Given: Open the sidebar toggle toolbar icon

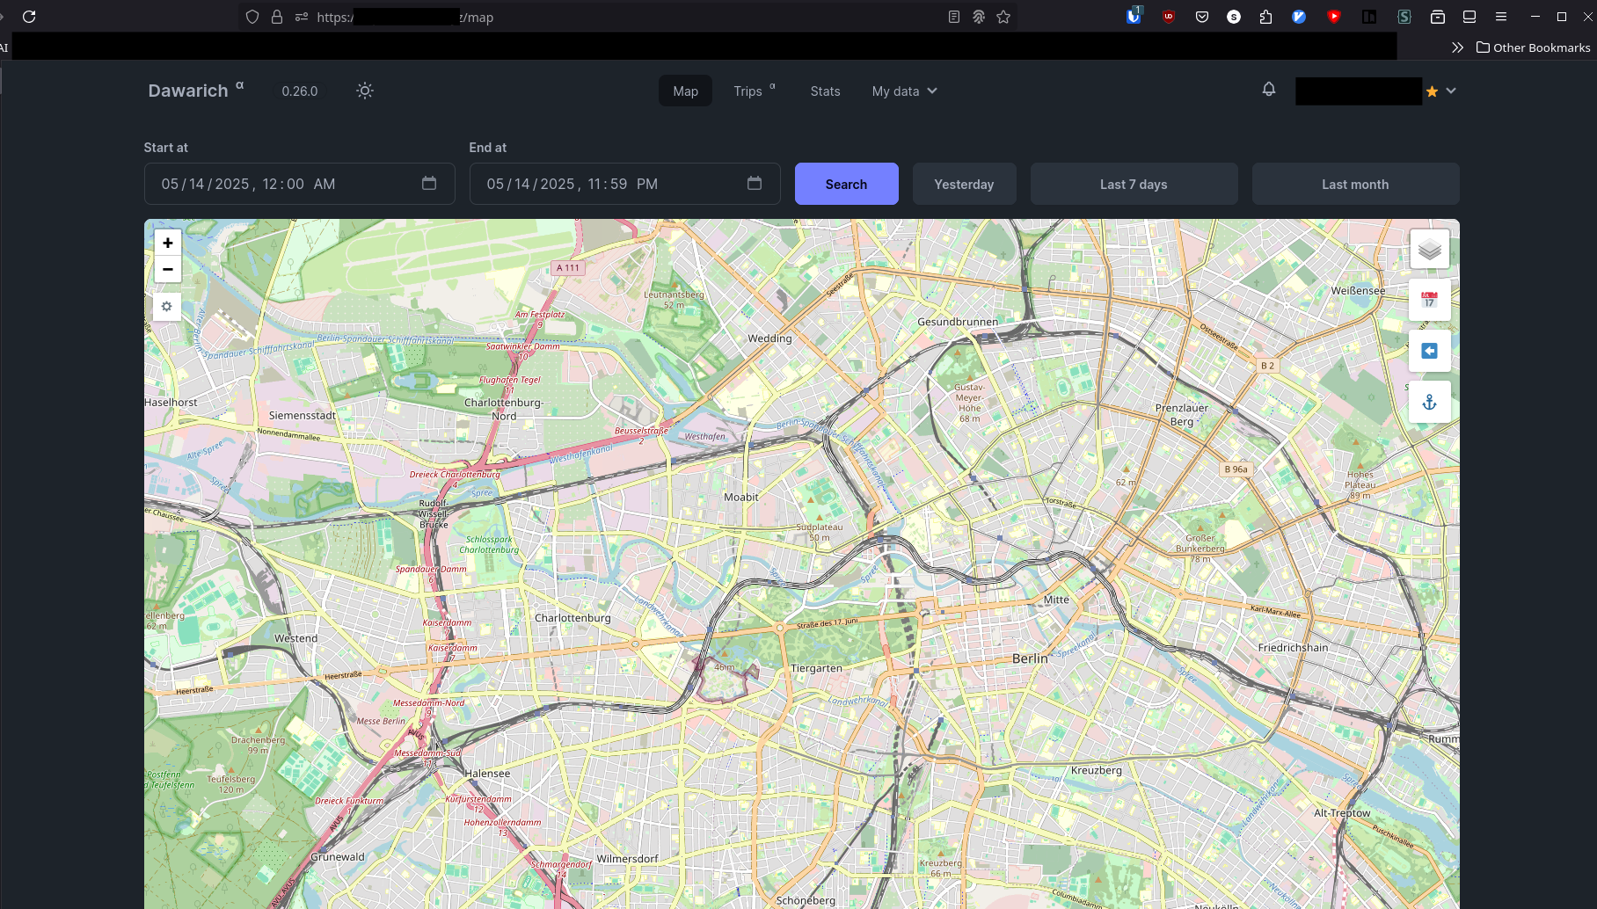Looking at the screenshot, I should pyautogui.click(x=1469, y=17).
